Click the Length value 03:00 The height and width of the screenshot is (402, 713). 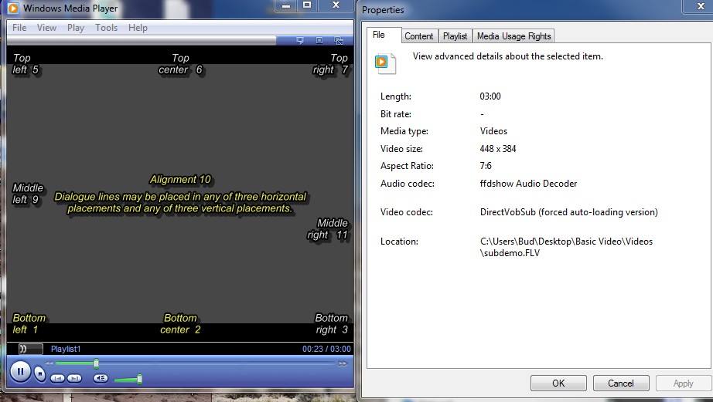490,96
